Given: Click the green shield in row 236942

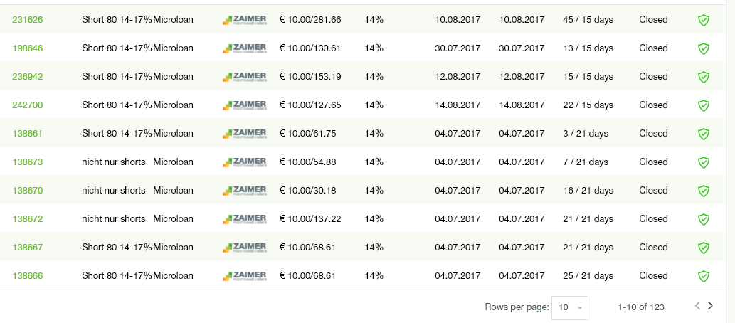Looking at the screenshot, I should pyautogui.click(x=703, y=77).
